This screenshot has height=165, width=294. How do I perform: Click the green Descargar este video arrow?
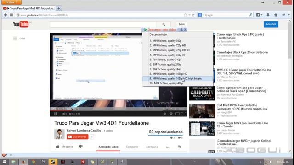coord(146,30)
